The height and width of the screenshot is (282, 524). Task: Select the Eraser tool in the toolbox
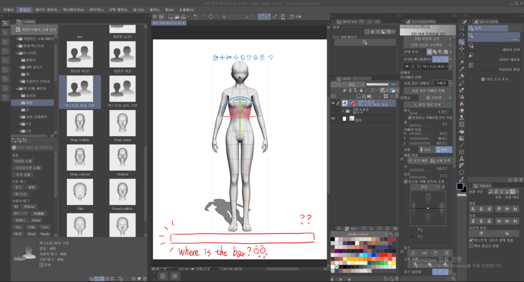462,110
